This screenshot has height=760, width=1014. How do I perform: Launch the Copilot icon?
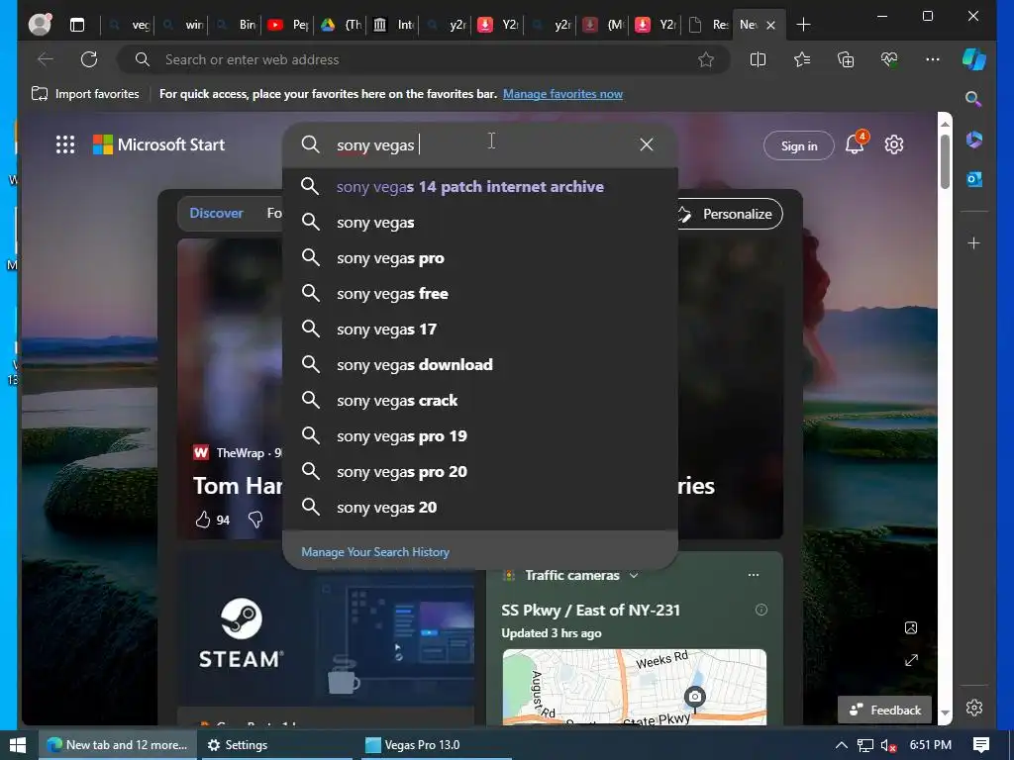point(974,59)
